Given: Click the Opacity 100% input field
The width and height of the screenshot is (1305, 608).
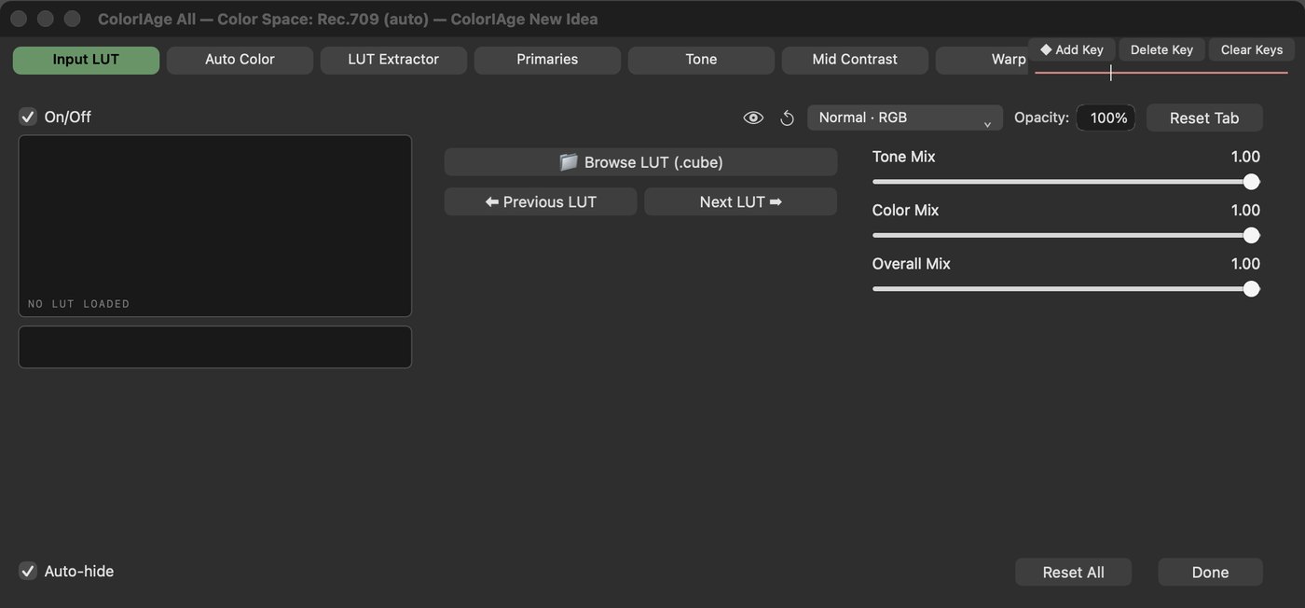Looking at the screenshot, I should [1106, 117].
